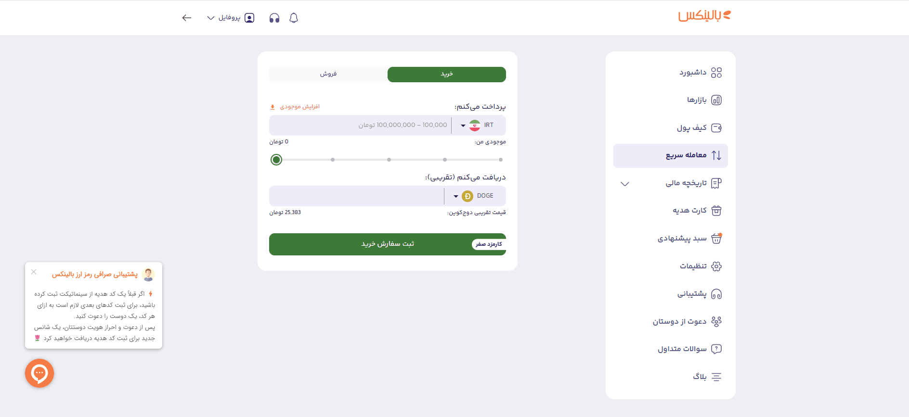Open the DOGE coin selector
The width and height of the screenshot is (909, 417).
474,196
